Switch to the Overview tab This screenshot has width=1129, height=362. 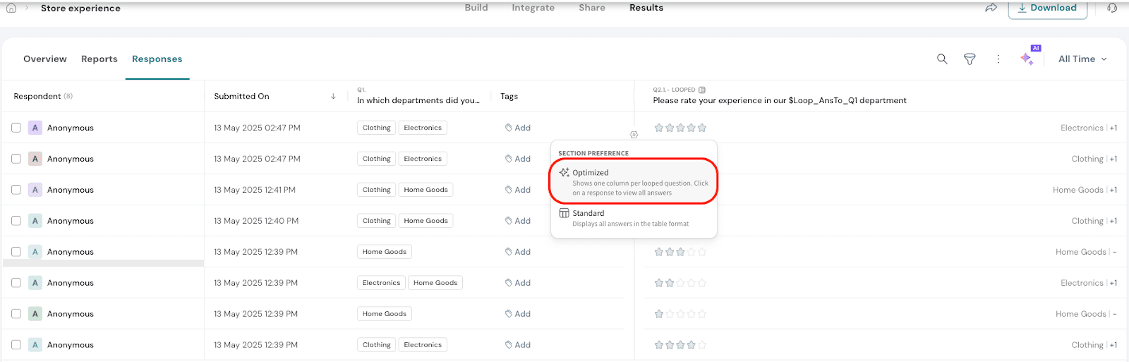click(x=45, y=59)
